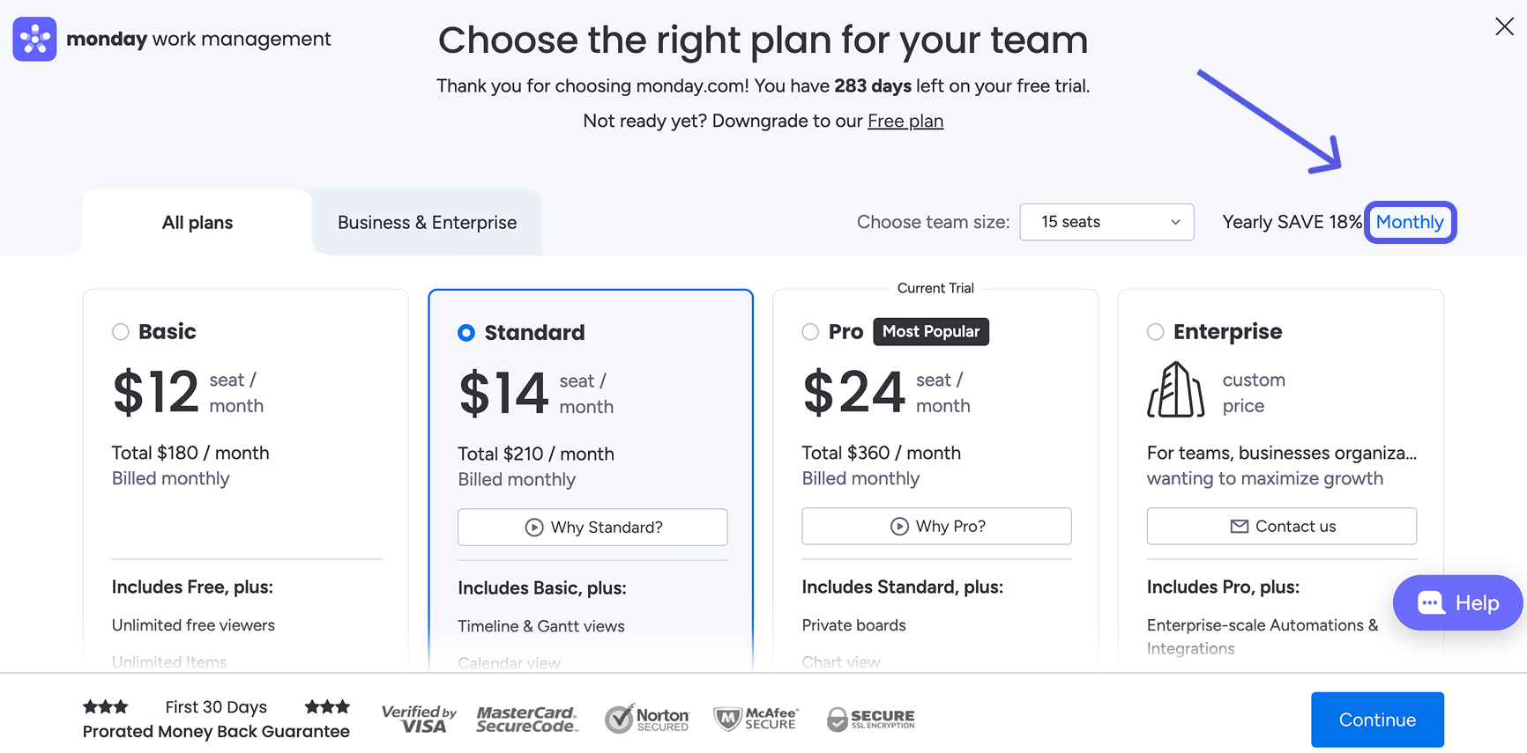The height and width of the screenshot is (753, 1527).
Task: Select the Pro plan radio button
Action: pos(810,331)
